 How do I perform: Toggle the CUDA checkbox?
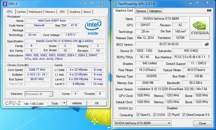point(155,114)
